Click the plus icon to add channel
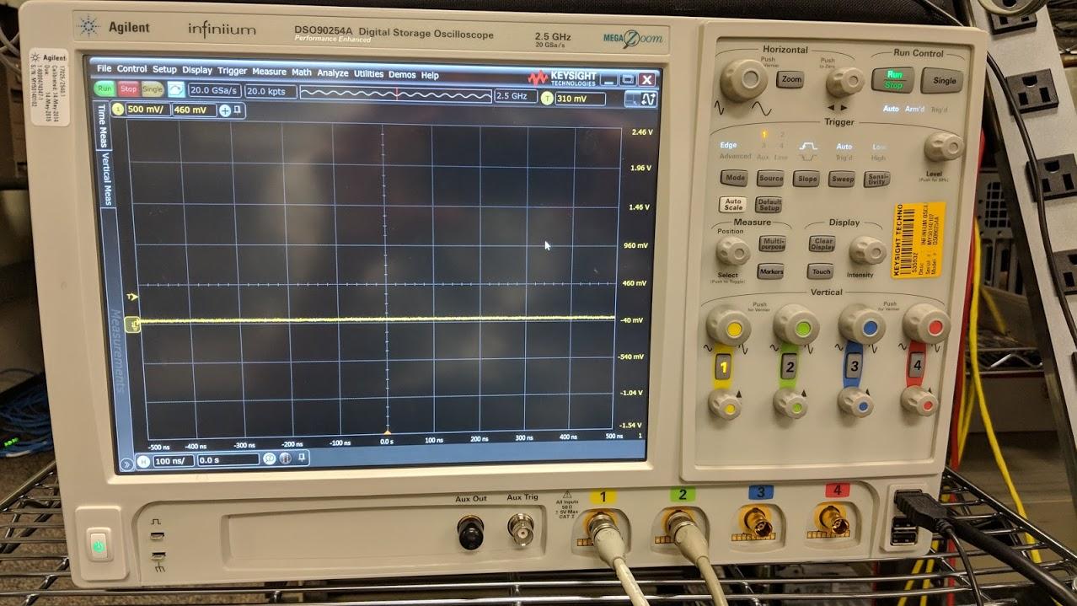The image size is (1077, 606). pyautogui.click(x=225, y=110)
